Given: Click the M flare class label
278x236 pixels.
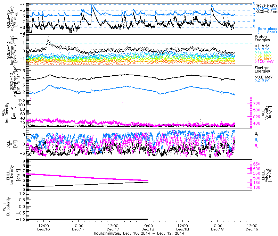Looking at the screenshot, I should 254,9.
